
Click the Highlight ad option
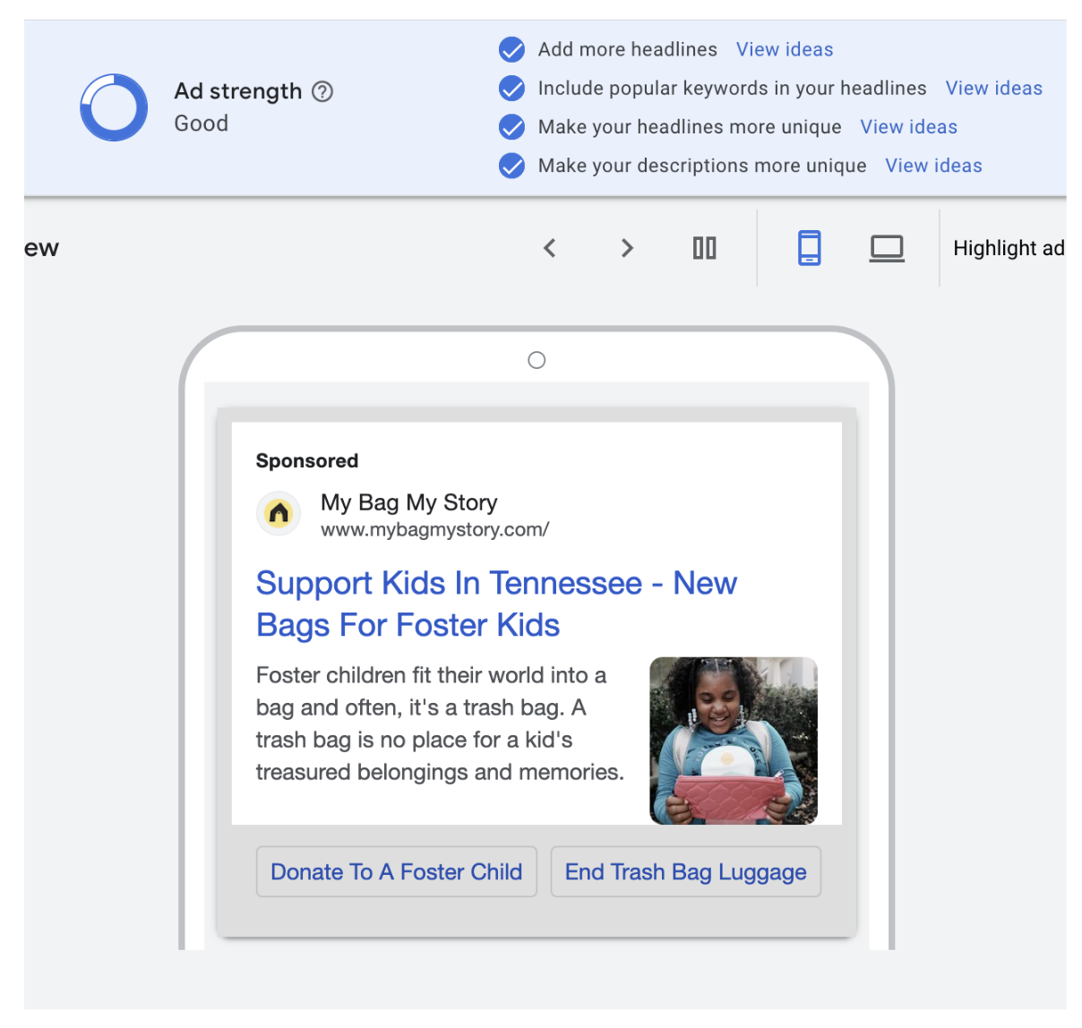click(x=1009, y=248)
